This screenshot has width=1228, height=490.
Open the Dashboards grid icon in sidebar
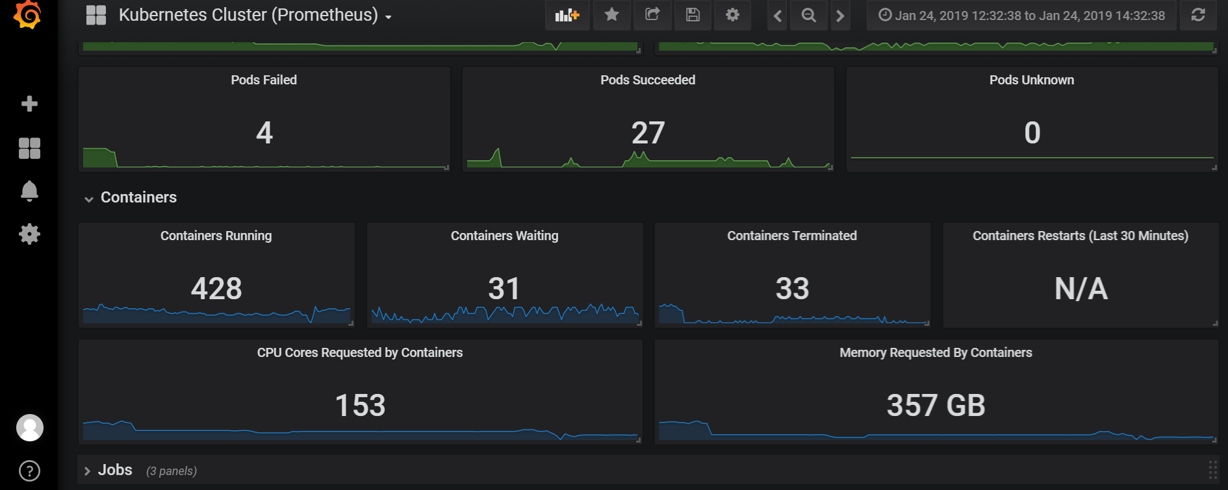(29, 148)
